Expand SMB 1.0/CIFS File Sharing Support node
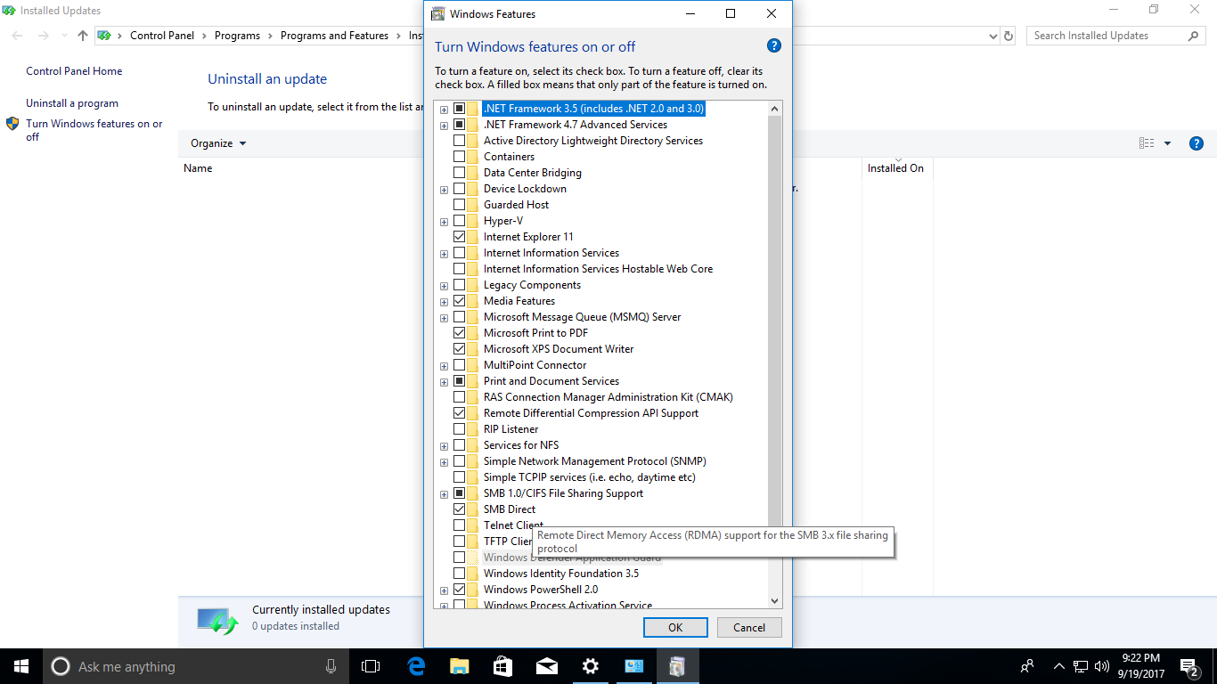 (444, 494)
